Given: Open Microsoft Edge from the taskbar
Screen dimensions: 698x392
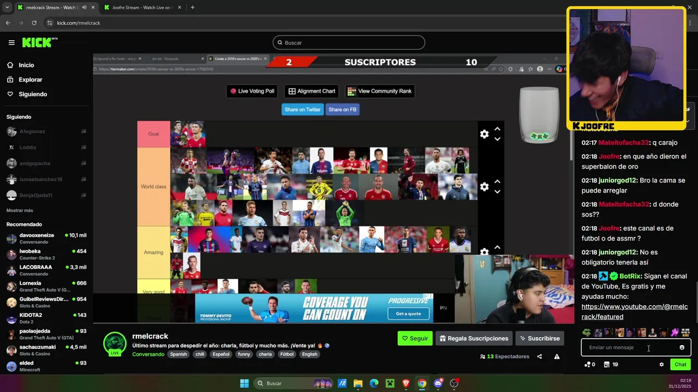Looking at the screenshot, I should pyautogui.click(x=374, y=383).
